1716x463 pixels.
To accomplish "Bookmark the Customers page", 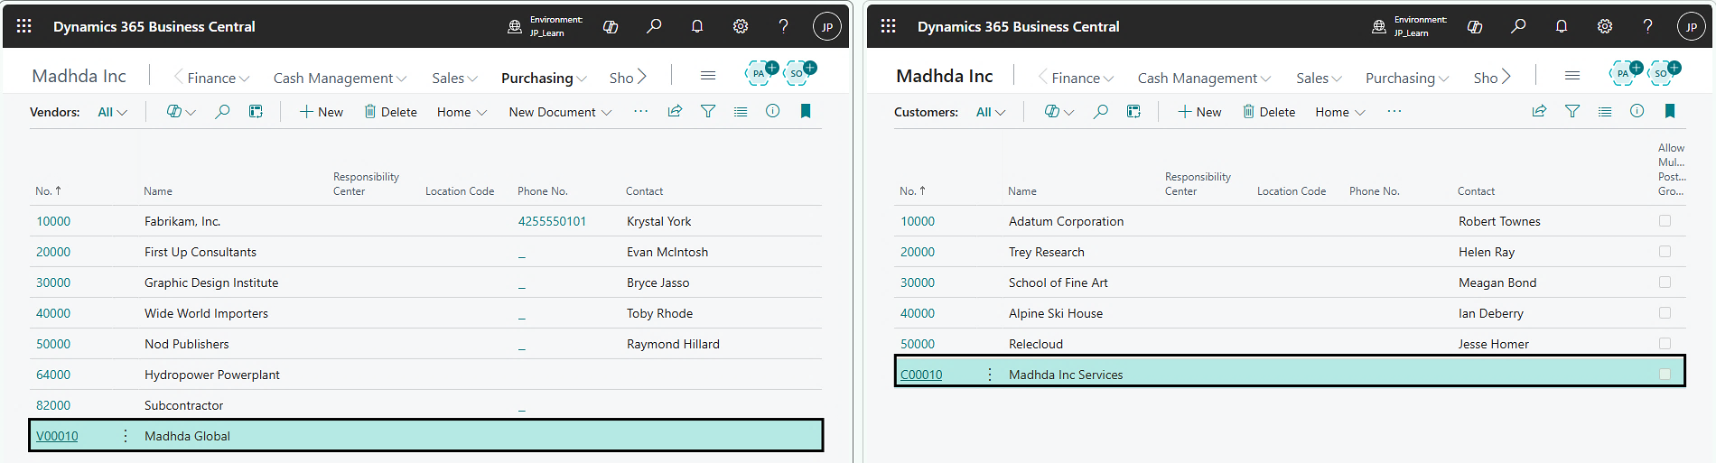I will (1670, 111).
